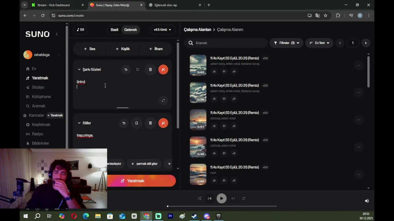This screenshot has width=394, height=221.
Task: Open the En Yeni sort dropdown
Action: (x=319, y=43)
